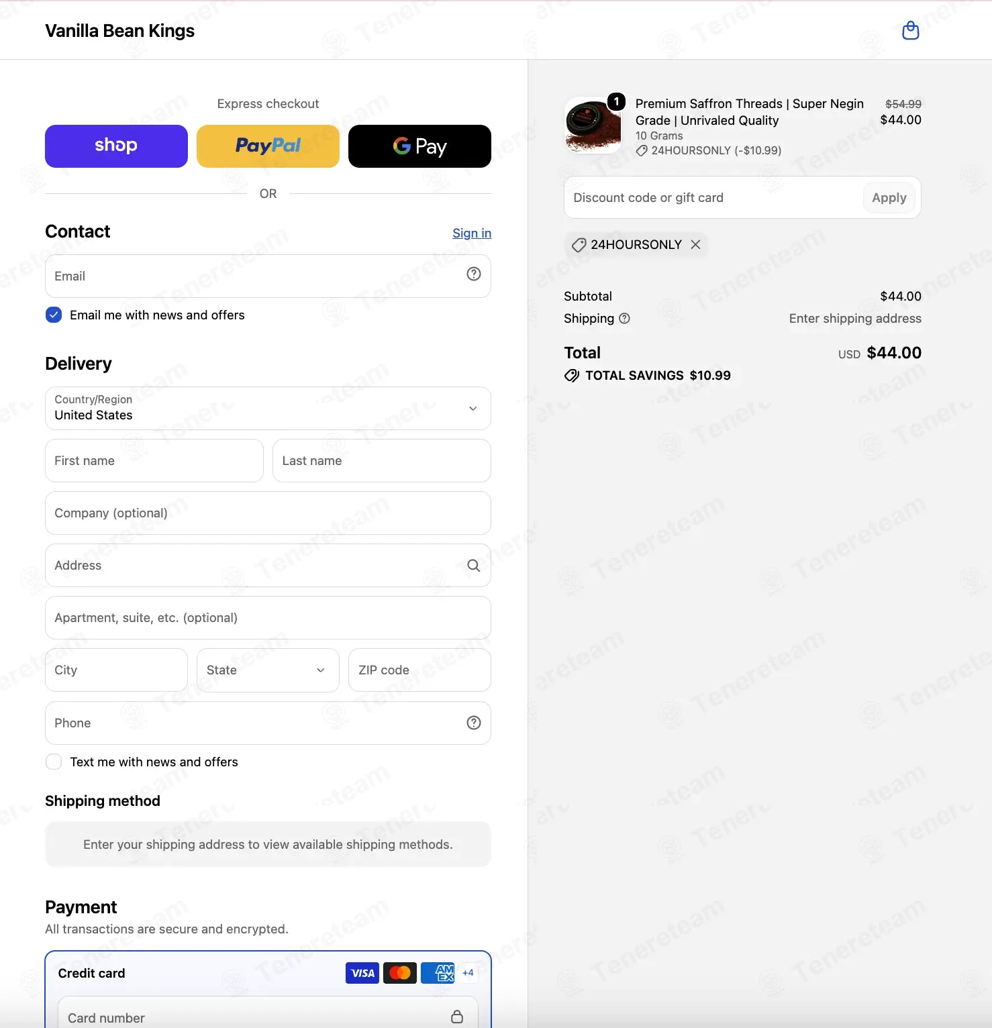Click the phone field help icon

click(474, 723)
